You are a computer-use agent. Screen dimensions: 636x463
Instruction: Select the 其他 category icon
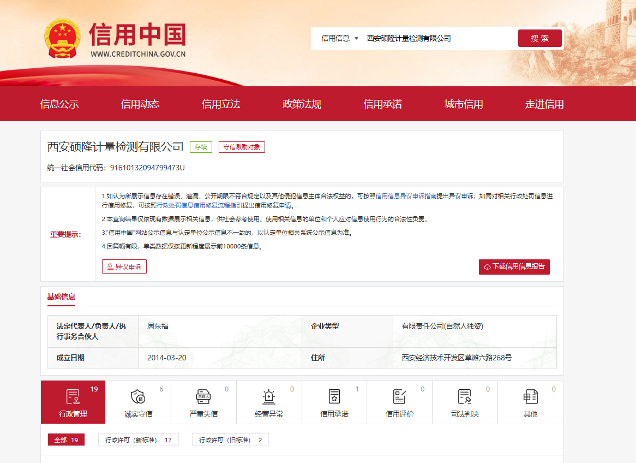click(x=530, y=397)
